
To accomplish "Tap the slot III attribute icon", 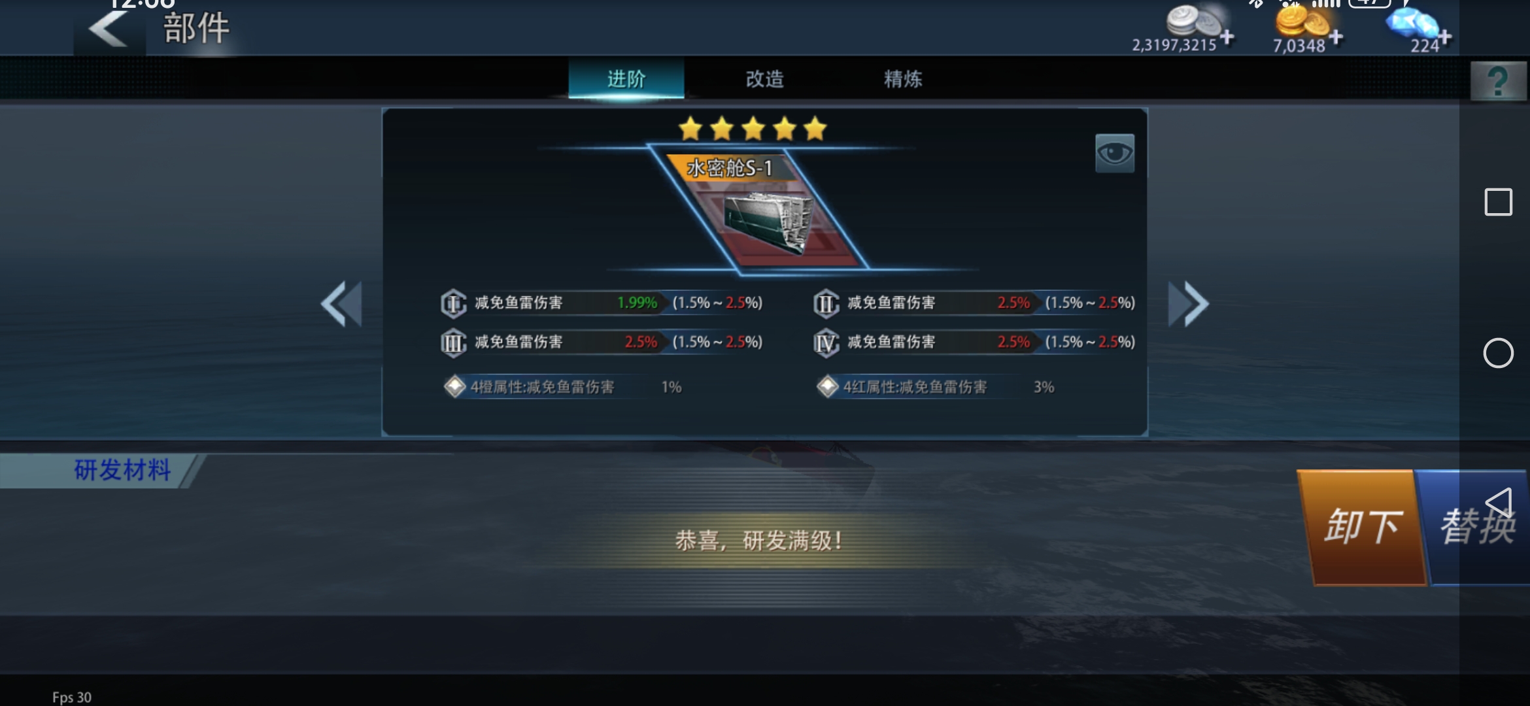I will point(453,343).
